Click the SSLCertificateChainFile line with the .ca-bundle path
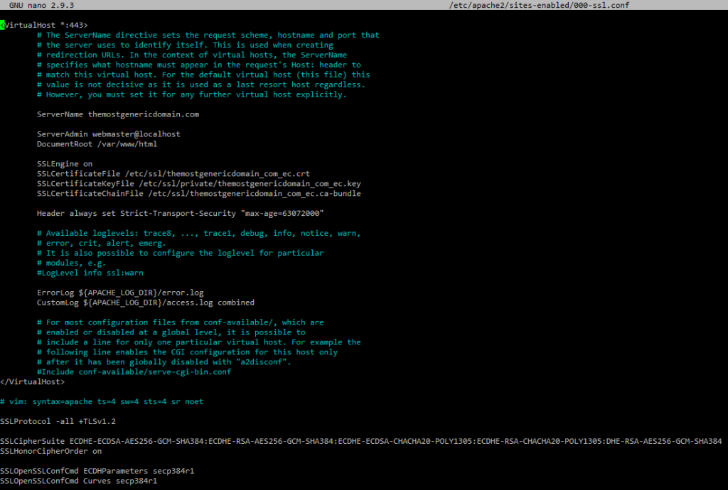Viewport: 728px width, 490px height. click(x=199, y=194)
